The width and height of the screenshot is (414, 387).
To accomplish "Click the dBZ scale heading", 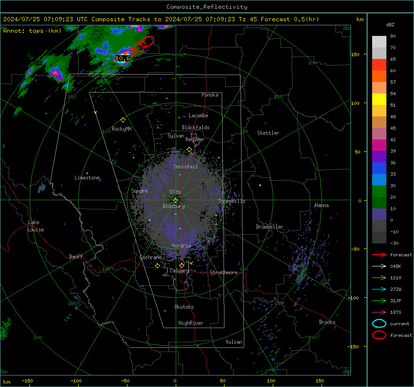I will [x=390, y=24].
